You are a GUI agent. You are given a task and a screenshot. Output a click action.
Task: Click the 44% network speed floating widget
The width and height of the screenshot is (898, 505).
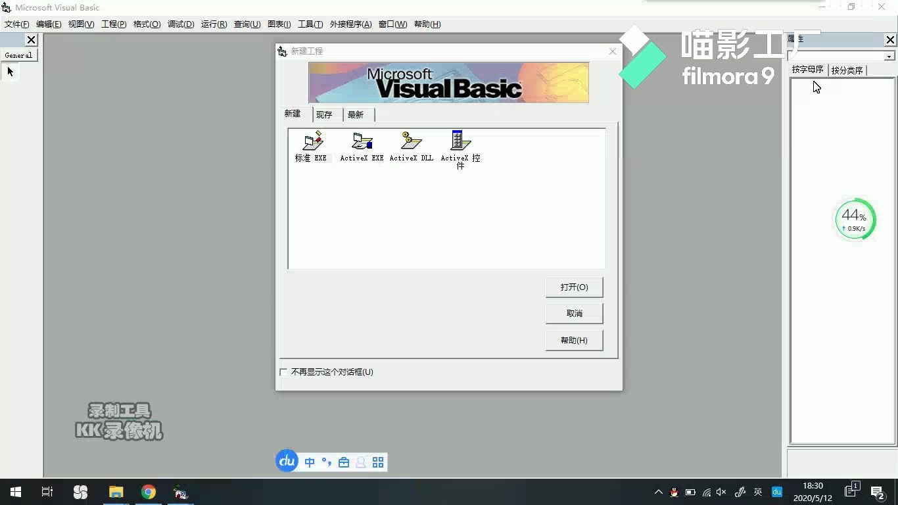tap(855, 220)
